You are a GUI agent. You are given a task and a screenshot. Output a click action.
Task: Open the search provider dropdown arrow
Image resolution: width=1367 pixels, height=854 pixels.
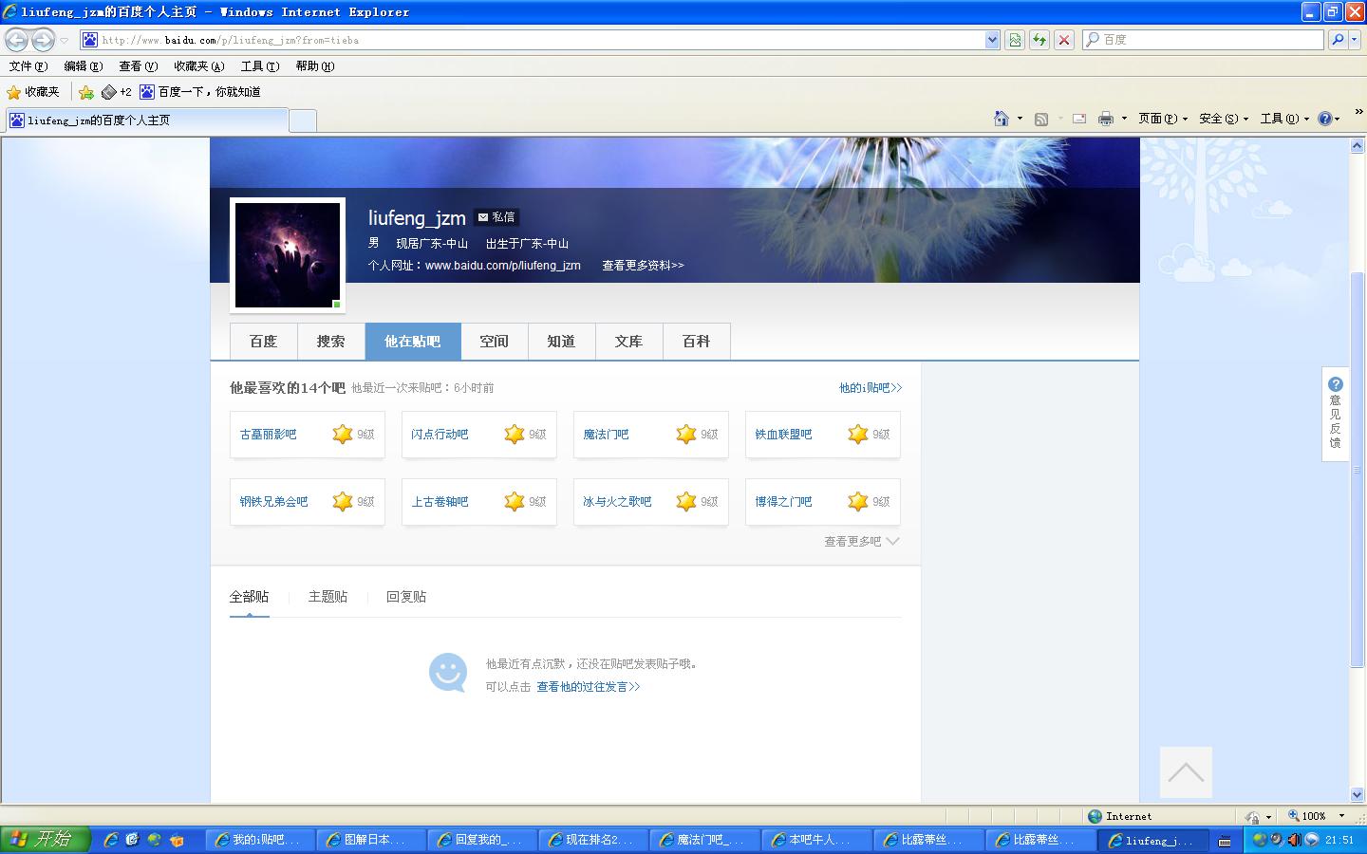1355,40
